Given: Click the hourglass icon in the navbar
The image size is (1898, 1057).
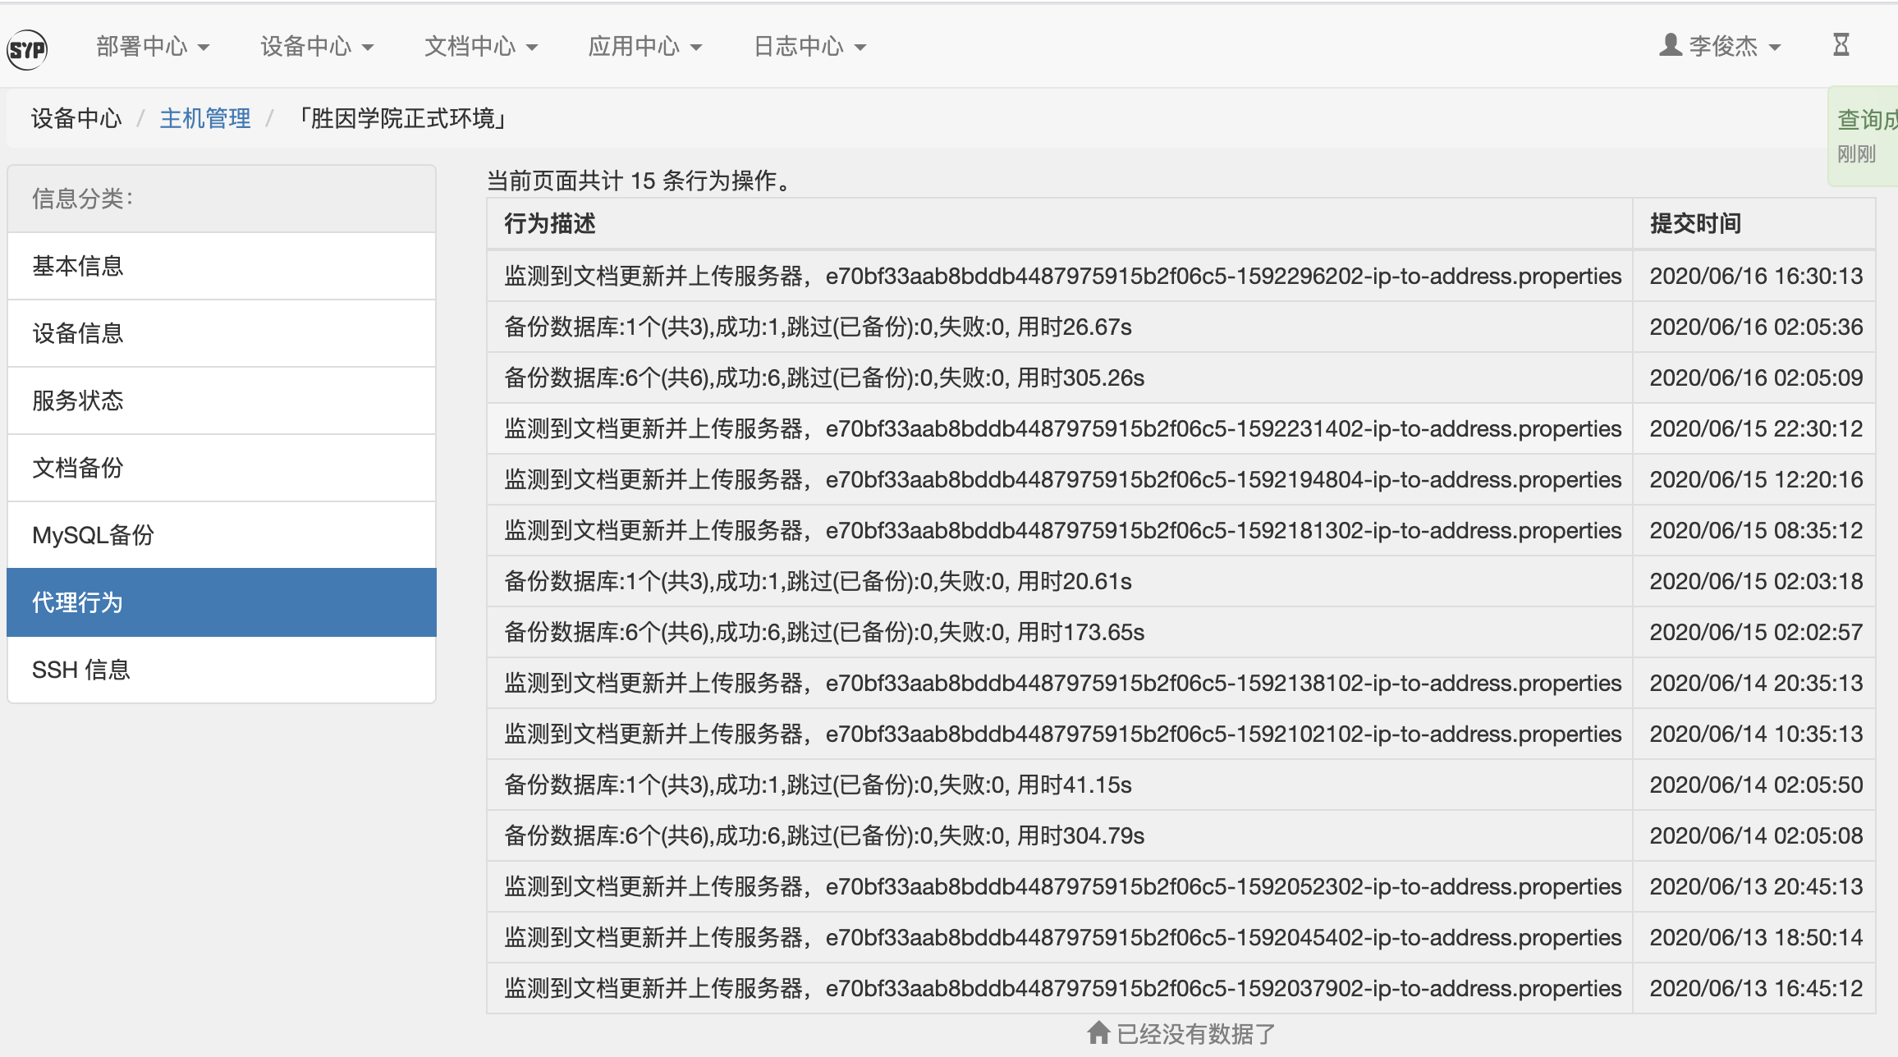Looking at the screenshot, I should coord(1841,45).
